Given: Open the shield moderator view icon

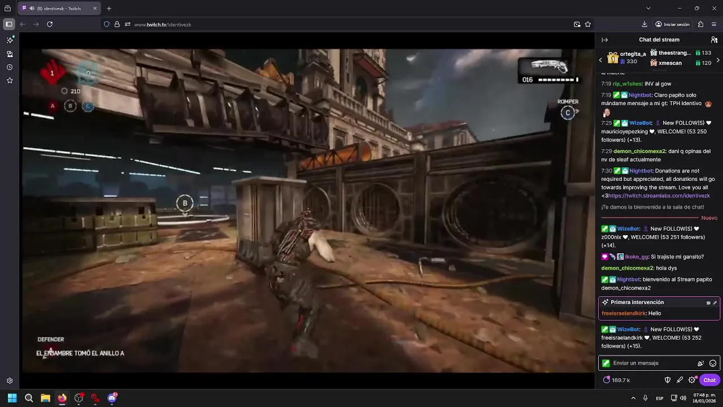Looking at the screenshot, I should [667, 380].
